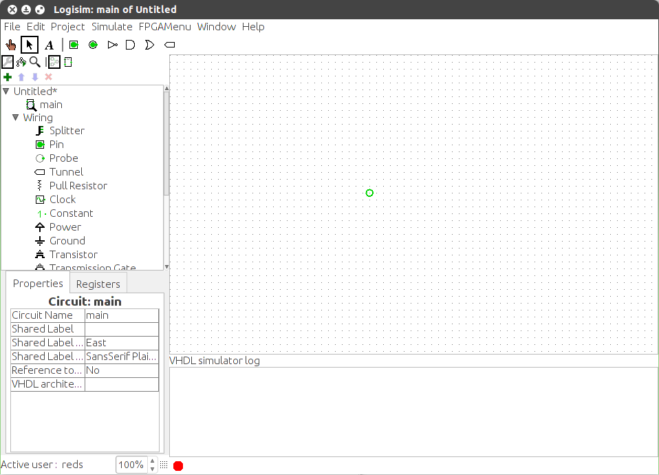Click the component tree scrollbar up arrow
Screen dimensions: 659x475
(166, 88)
